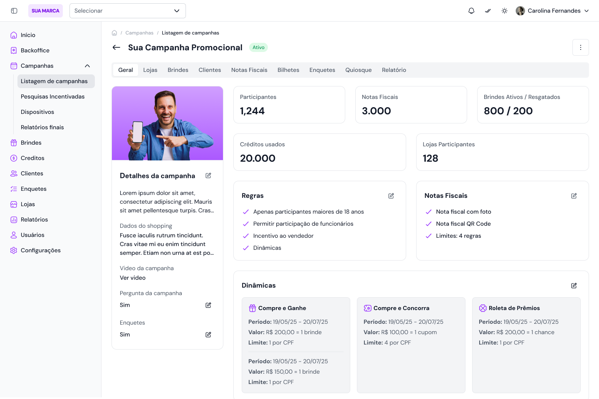Open Pesquisas Incentivadas in sidebar
Screen dimensions: 599x399
point(53,96)
